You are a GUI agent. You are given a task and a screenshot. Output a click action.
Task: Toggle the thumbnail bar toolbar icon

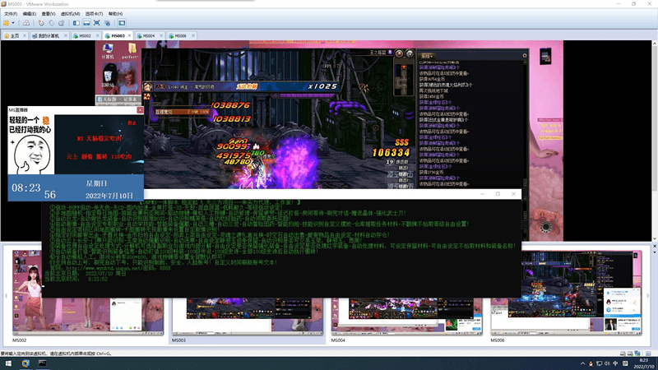(86, 23)
